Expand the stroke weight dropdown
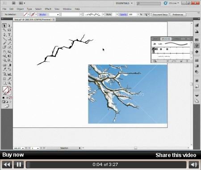 coord(58,15)
